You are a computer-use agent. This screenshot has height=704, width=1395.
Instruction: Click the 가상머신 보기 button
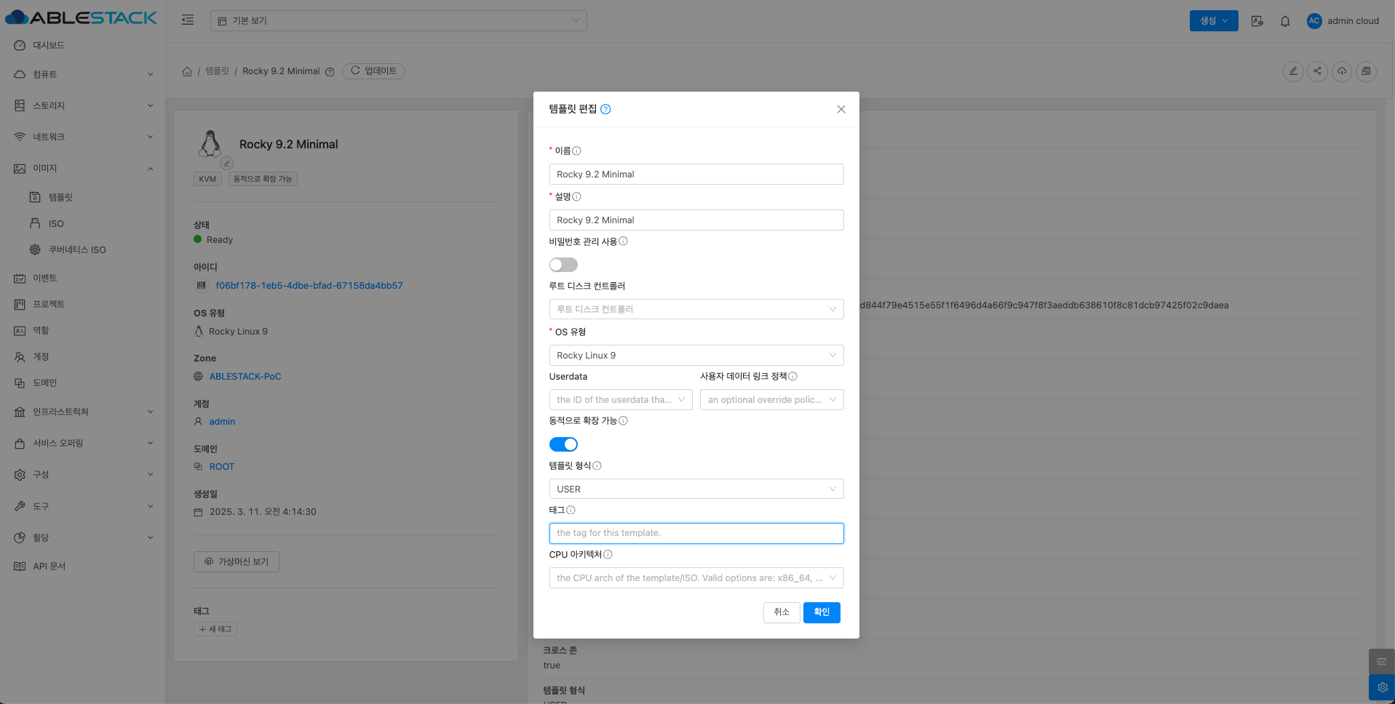pos(237,561)
